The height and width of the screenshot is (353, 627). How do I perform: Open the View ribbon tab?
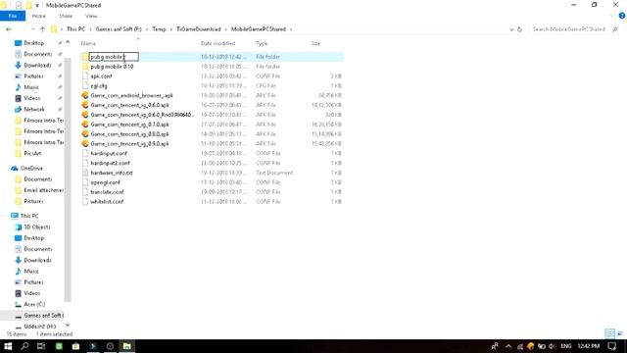91,16
